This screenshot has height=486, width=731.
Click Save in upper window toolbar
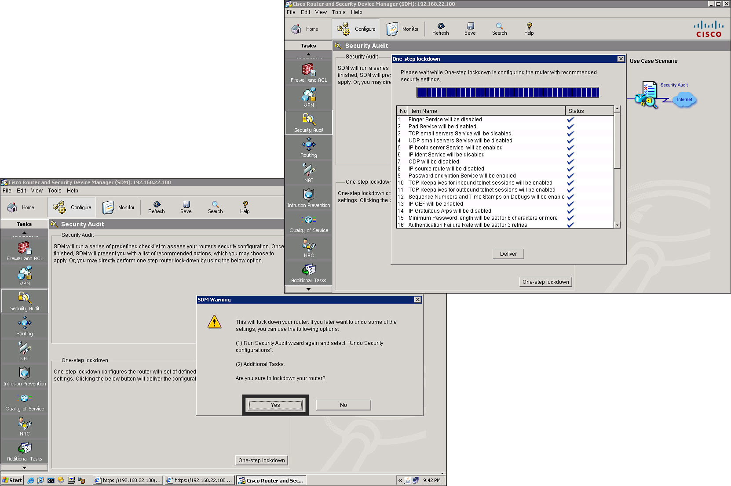click(x=470, y=29)
